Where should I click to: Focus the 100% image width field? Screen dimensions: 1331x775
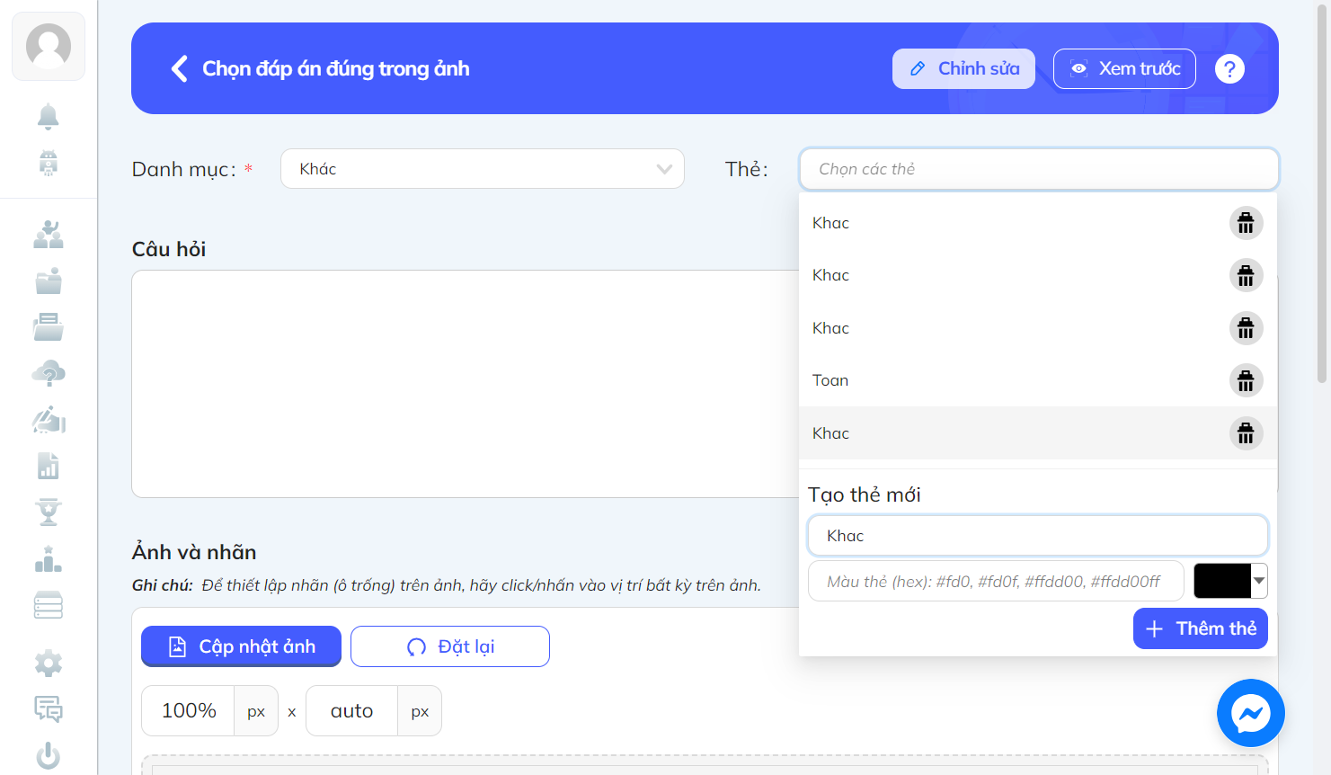188,711
